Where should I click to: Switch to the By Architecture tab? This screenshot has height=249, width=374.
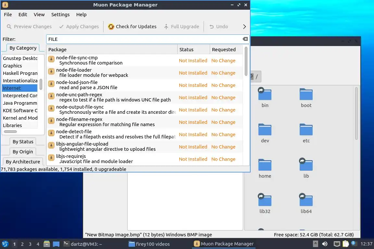tap(23, 161)
